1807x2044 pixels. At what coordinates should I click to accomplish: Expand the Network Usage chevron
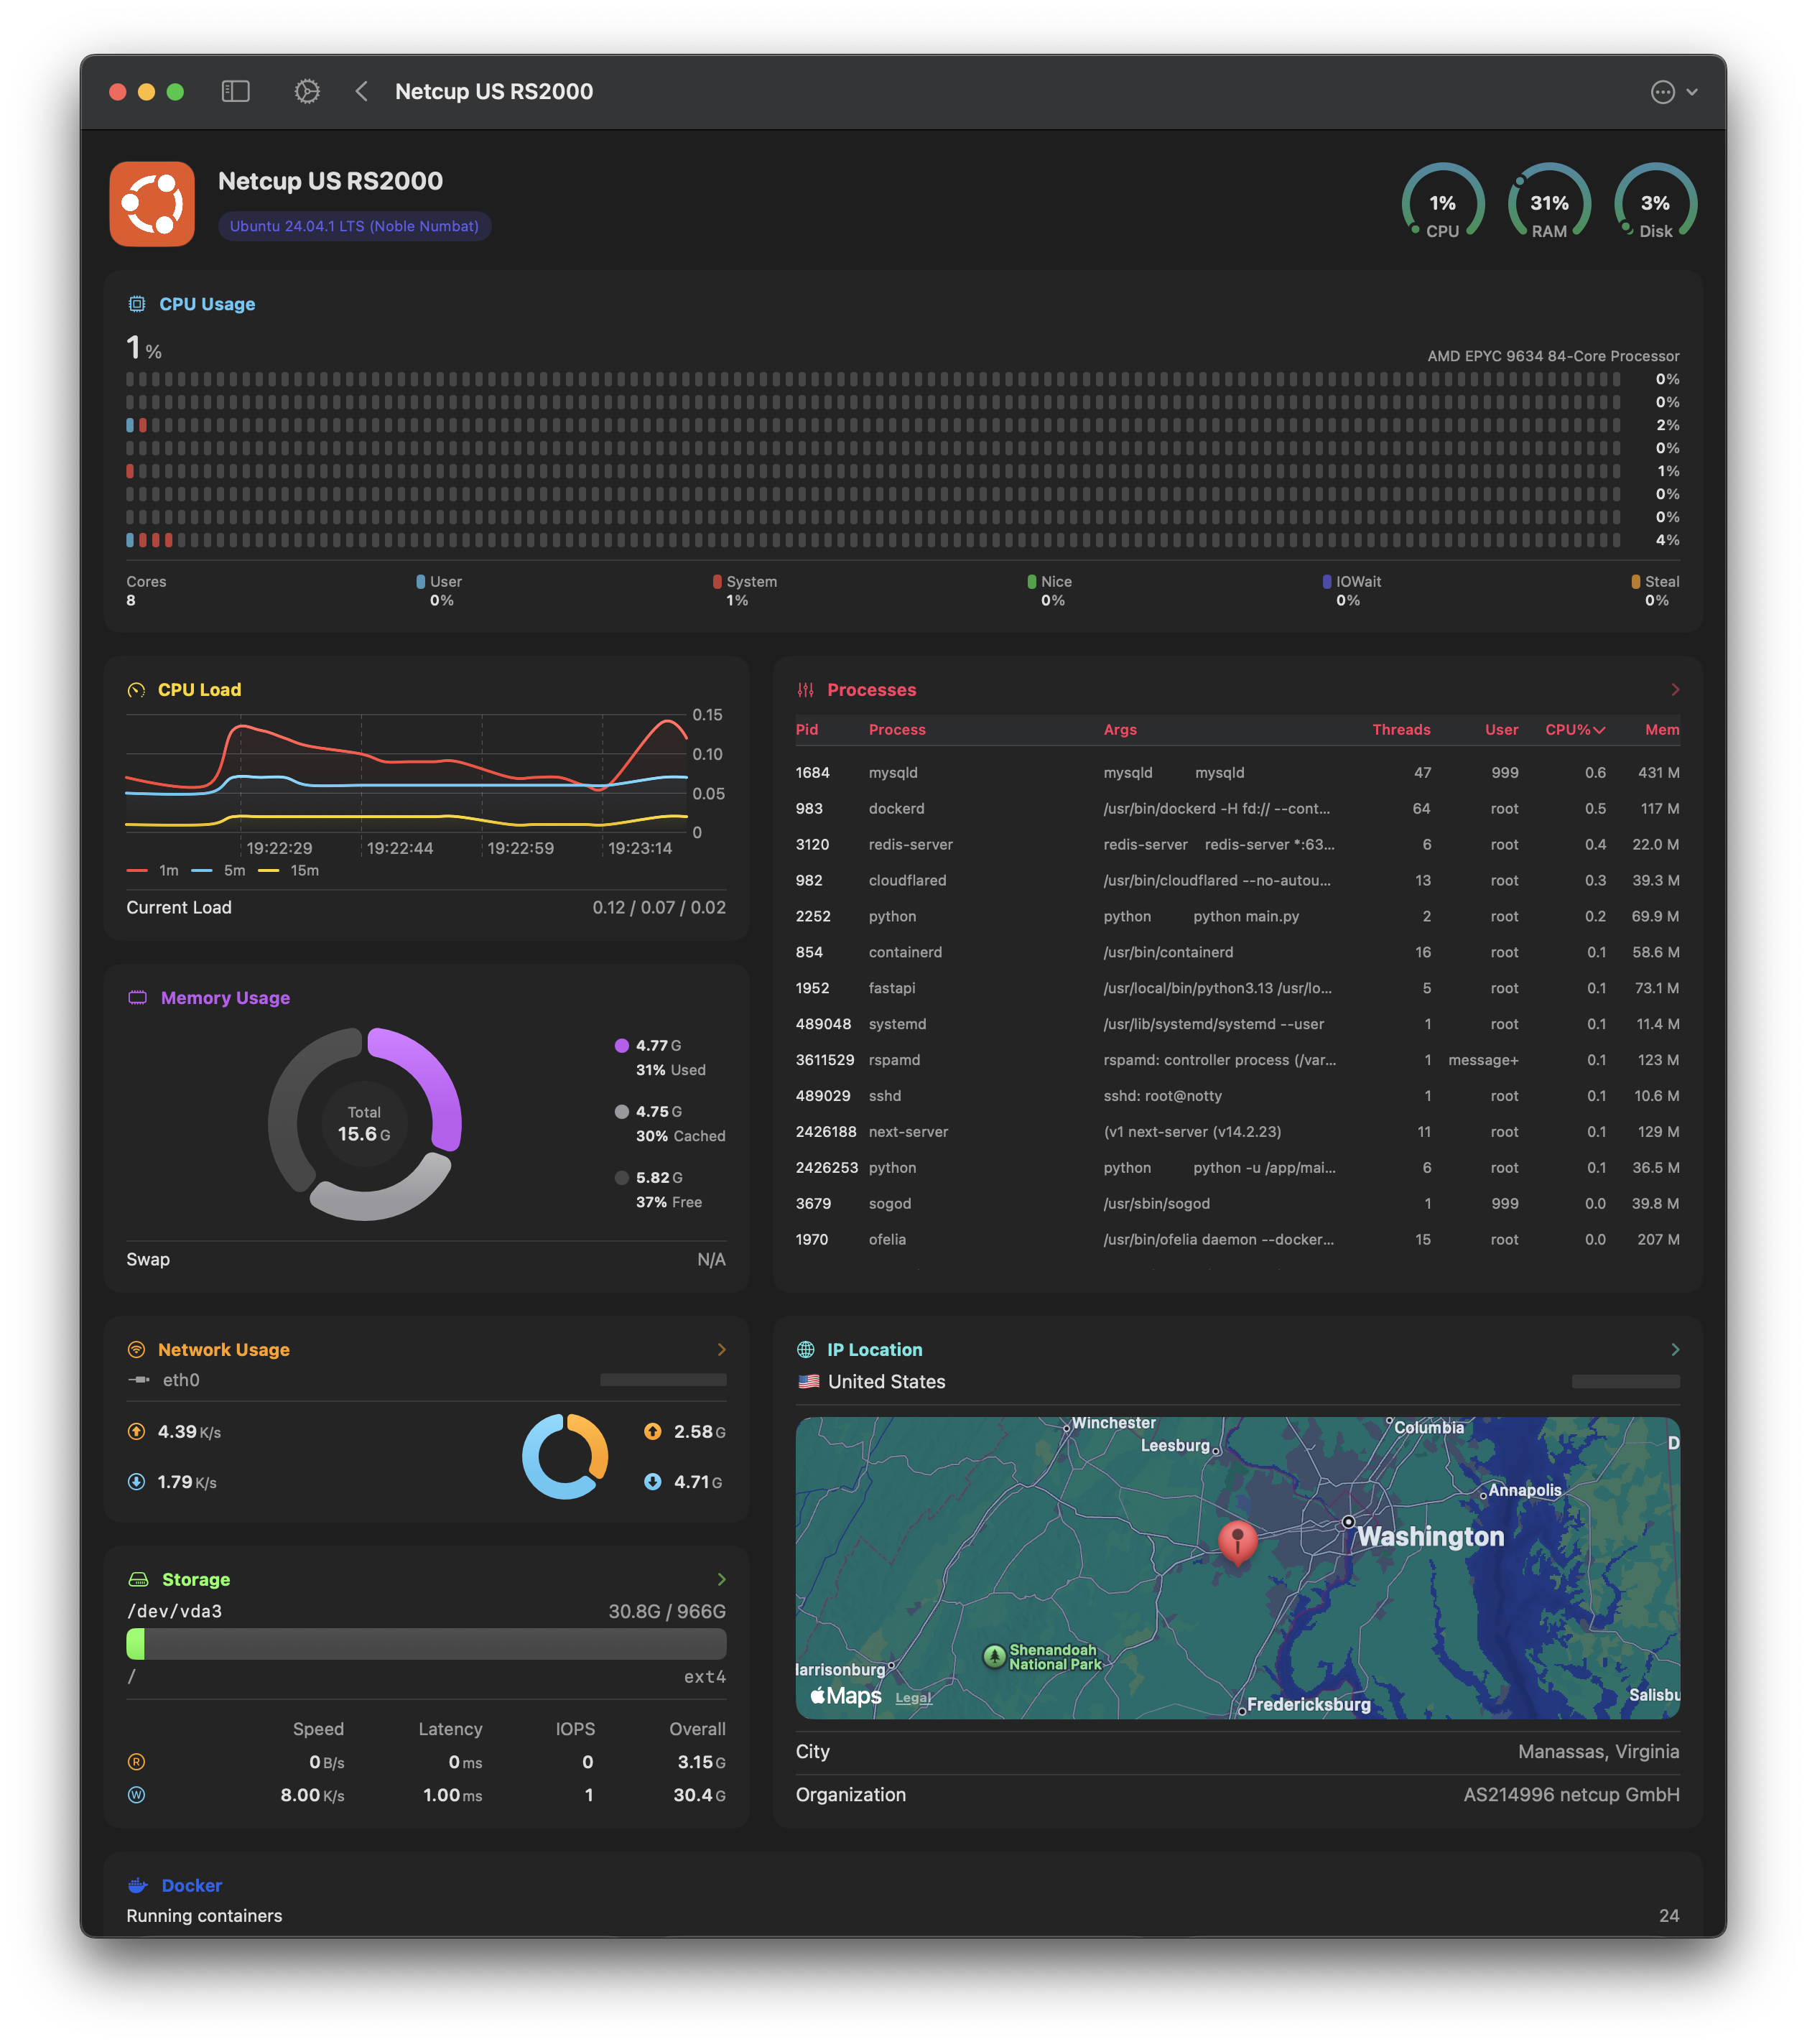coord(721,1350)
